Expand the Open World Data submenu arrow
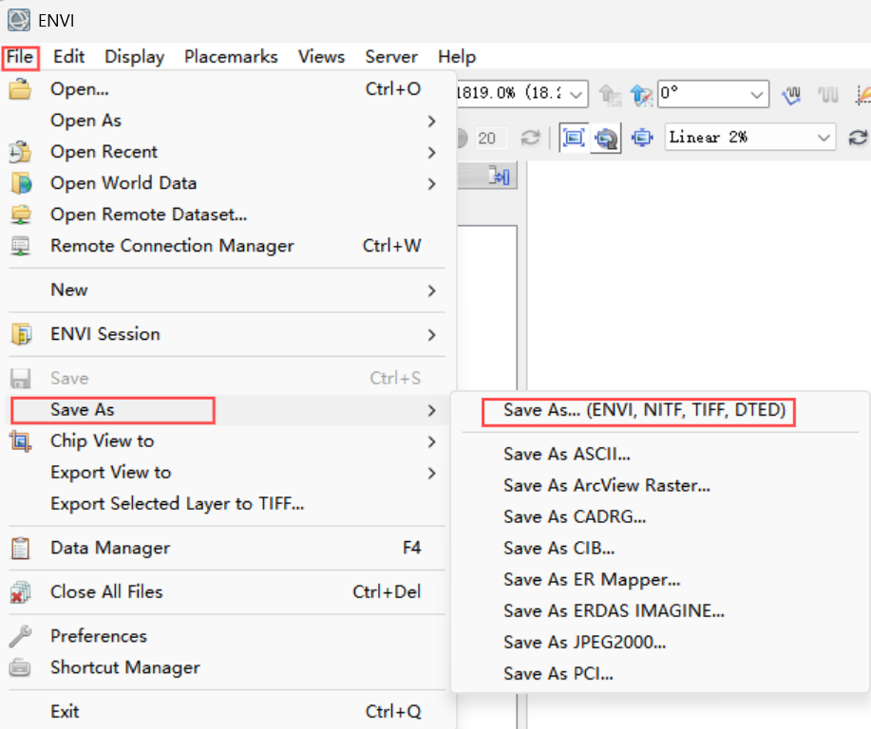This screenshot has height=729, width=871. point(431,184)
